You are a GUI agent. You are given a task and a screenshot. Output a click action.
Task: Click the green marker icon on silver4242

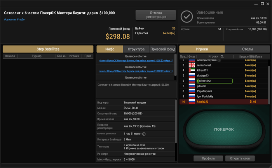(x=197, y=81)
